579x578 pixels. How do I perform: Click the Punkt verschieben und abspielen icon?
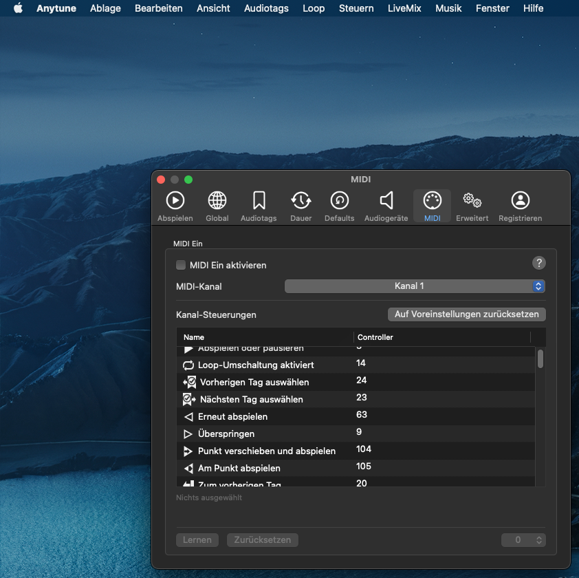(x=188, y=451)
